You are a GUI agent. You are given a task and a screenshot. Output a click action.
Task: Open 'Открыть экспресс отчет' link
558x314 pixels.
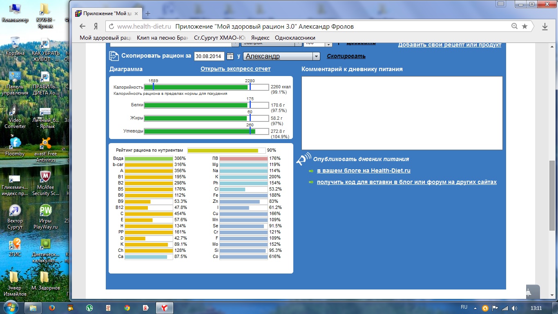235,69
